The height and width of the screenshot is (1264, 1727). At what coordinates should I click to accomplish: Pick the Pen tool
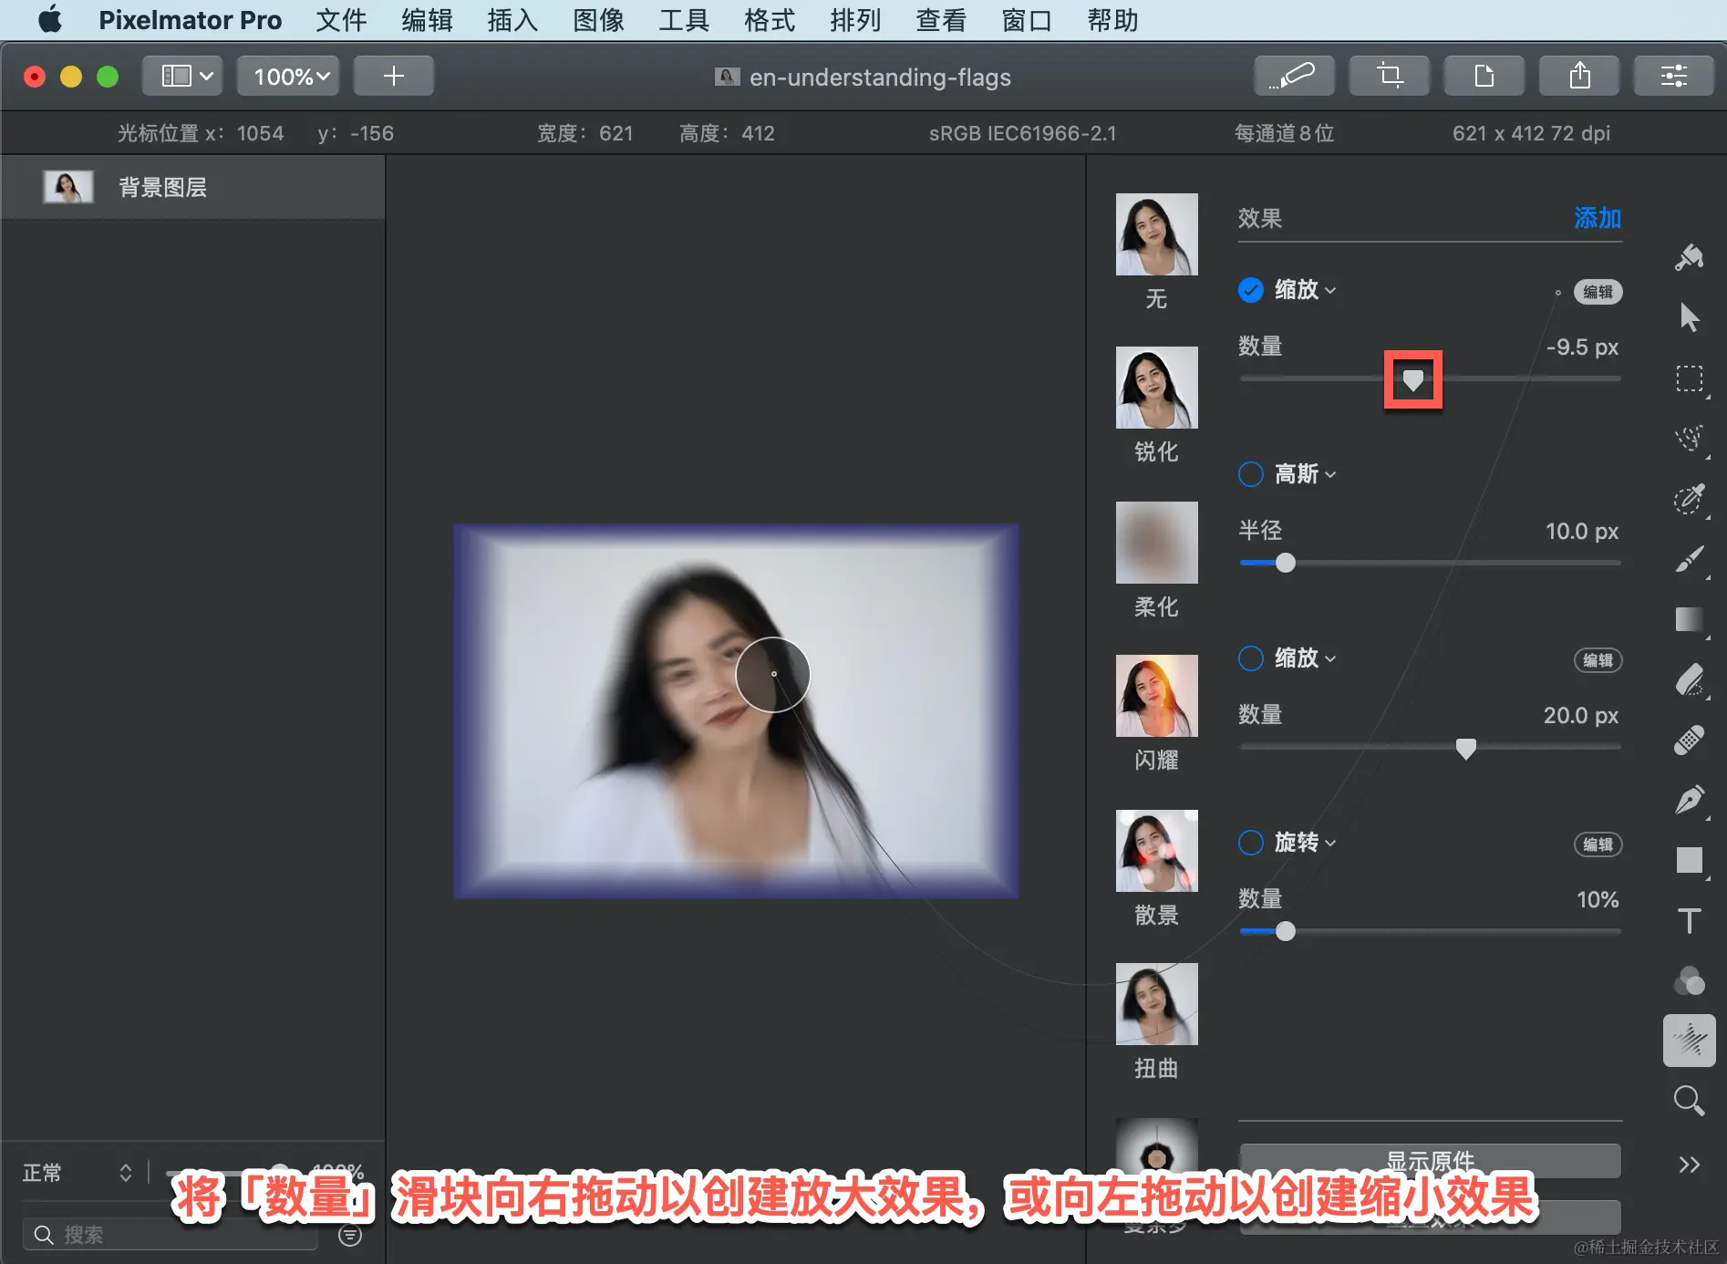1689,800
